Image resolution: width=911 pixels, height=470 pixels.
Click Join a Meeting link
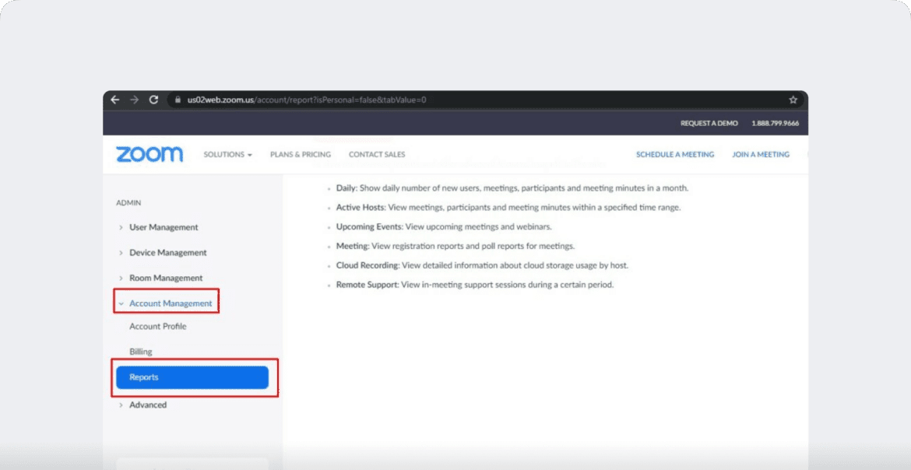pos(761,155)
